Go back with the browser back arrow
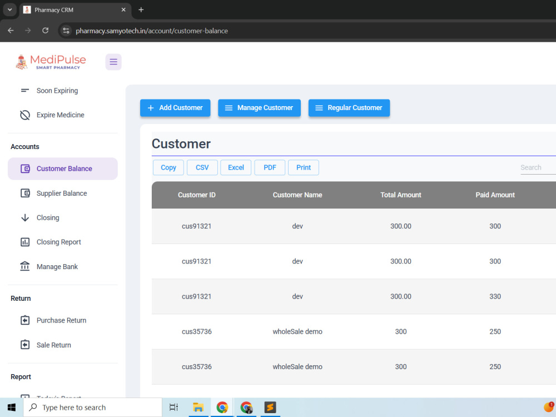 (x=11, y=31)
